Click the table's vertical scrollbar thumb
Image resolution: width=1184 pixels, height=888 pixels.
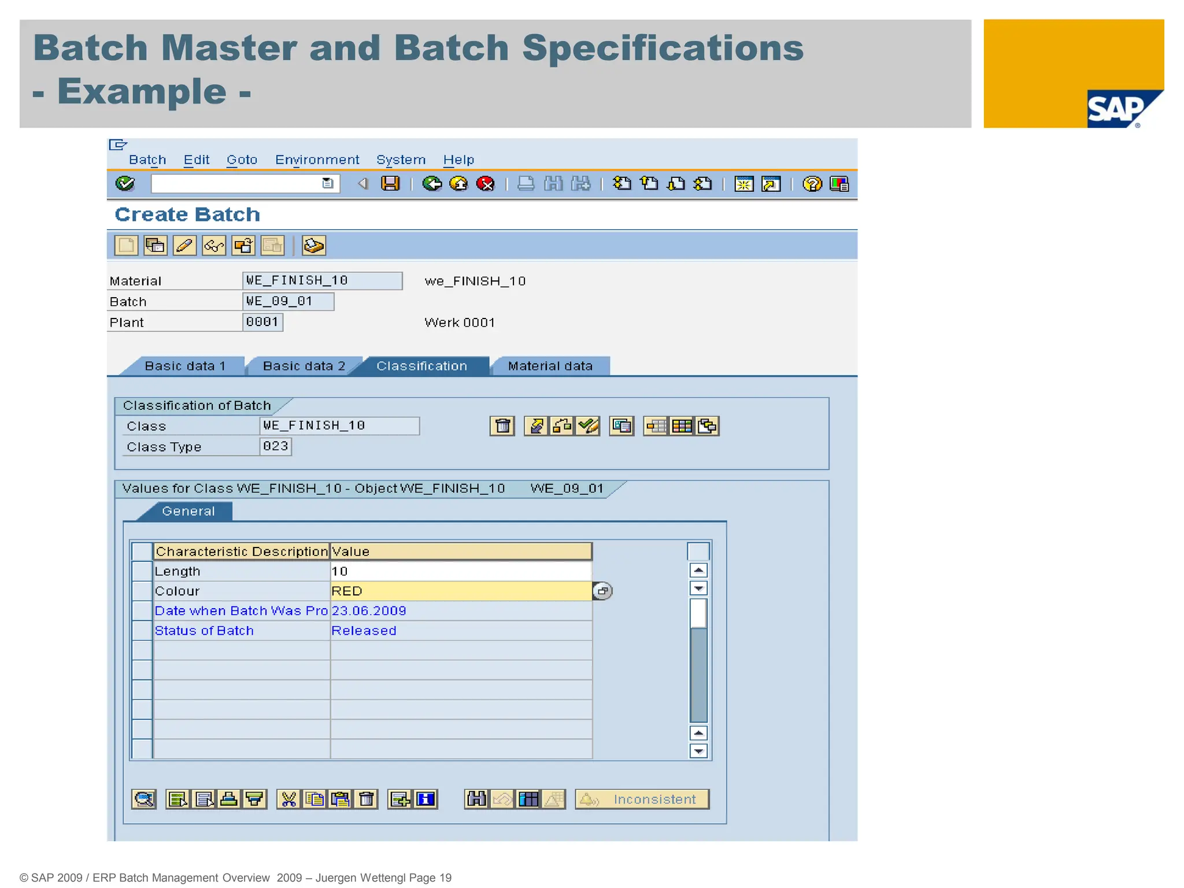(698, 613)
